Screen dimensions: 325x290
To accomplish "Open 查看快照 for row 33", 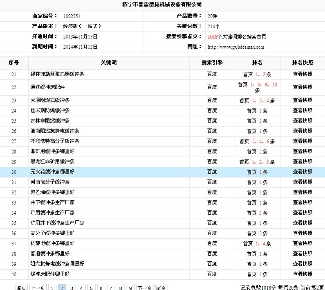I will point(303,202).
